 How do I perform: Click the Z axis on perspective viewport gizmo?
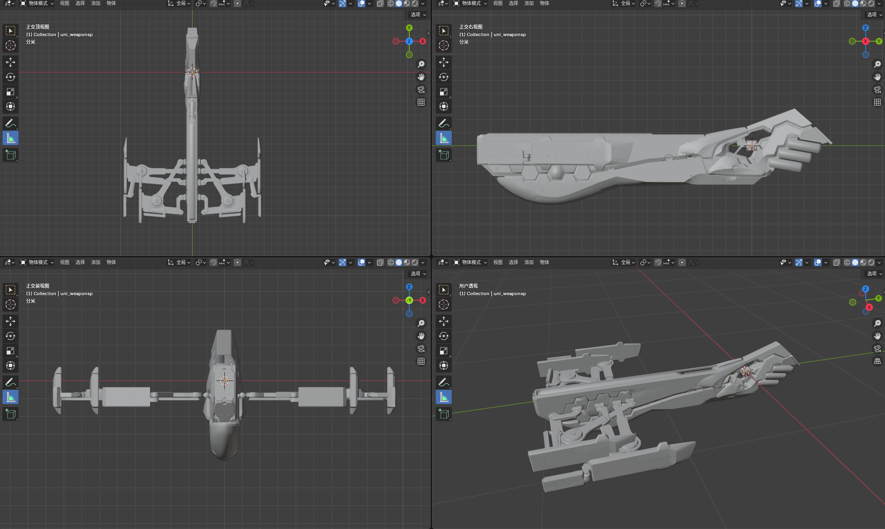tap(865, 289)
